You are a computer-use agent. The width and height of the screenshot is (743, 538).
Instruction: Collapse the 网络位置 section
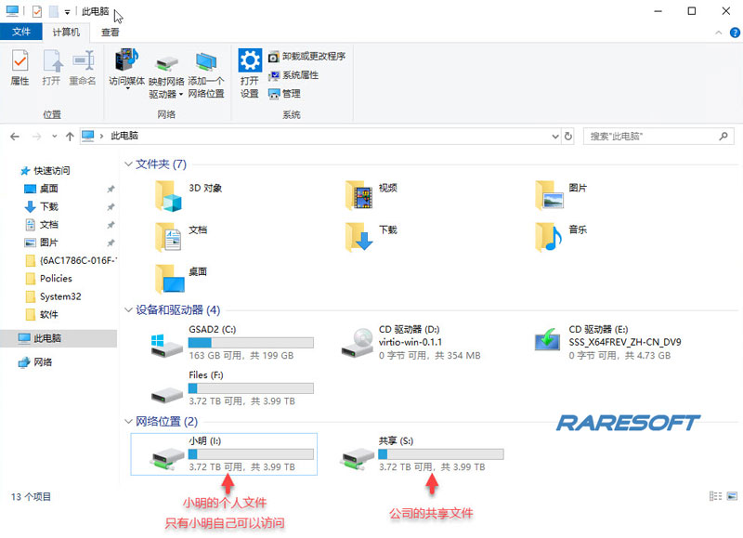tap(128, 423)
